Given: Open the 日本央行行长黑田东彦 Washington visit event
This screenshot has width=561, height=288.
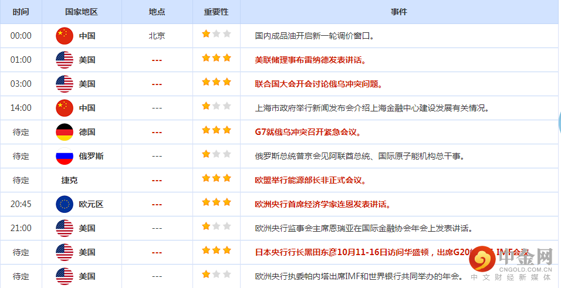Looking at the screenshot, I should click(392, 252).
